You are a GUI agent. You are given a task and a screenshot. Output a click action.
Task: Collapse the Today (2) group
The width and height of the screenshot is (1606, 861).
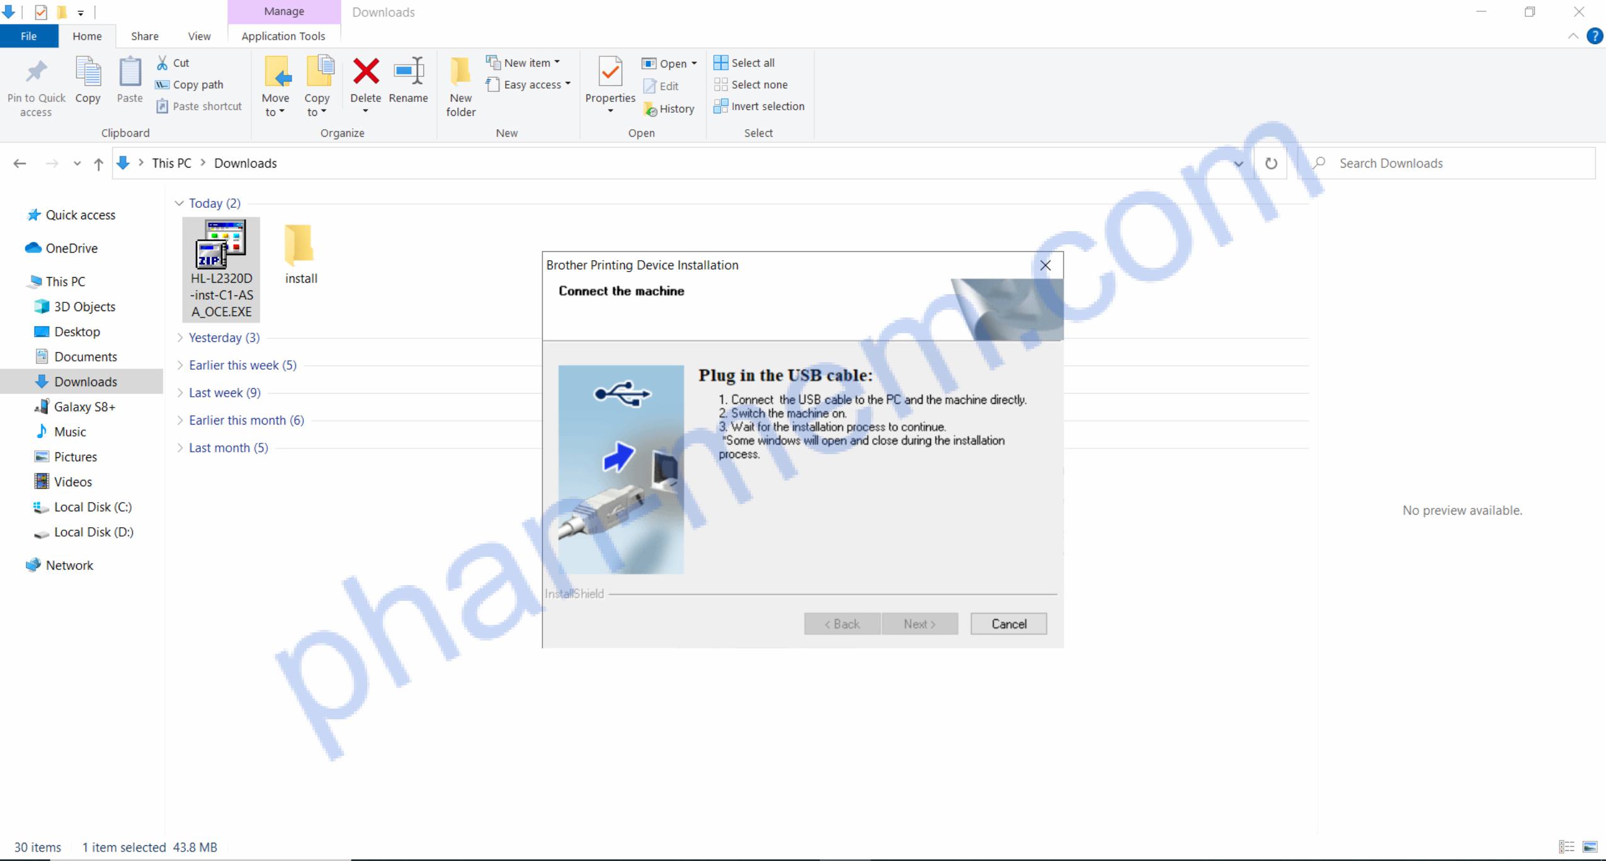coord(179,203)
